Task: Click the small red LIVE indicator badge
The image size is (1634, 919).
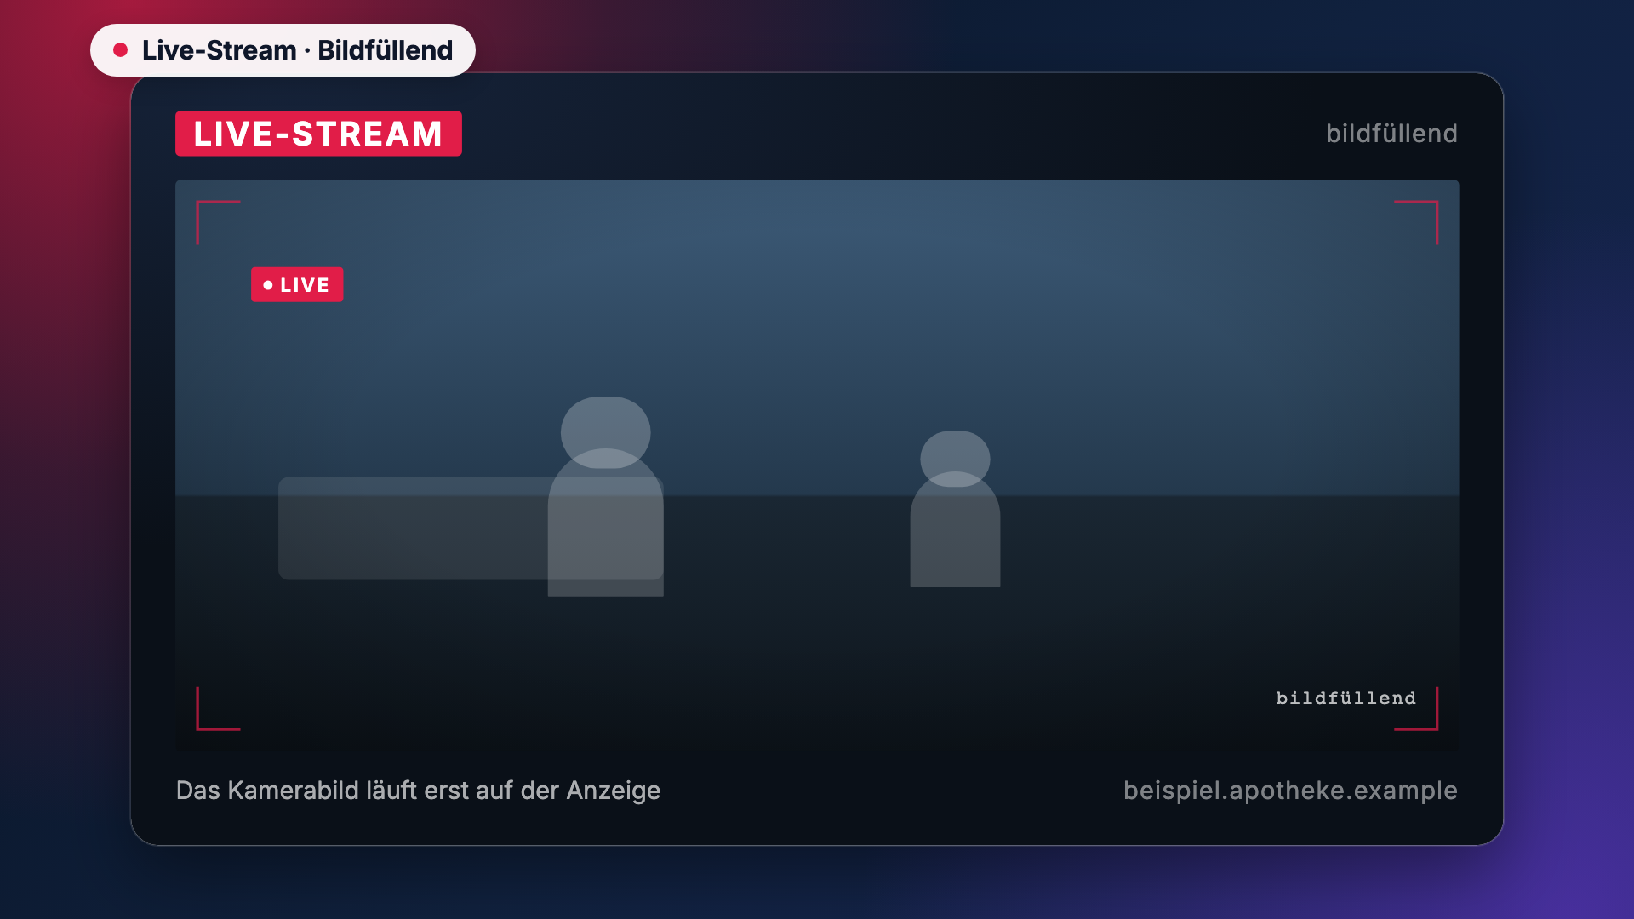Action: point(297,284)
